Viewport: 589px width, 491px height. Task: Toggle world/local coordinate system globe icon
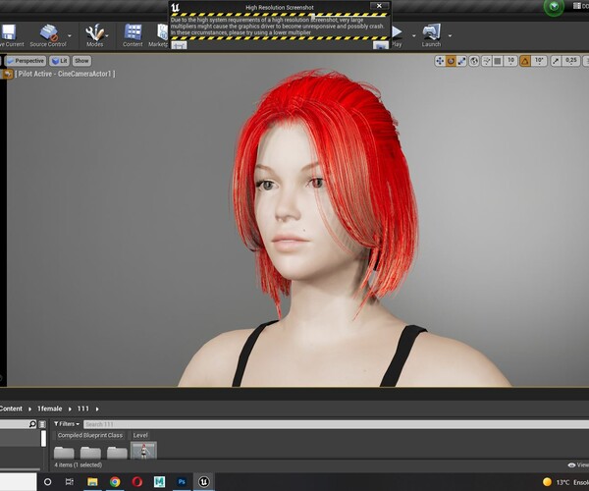pos(474,61)
